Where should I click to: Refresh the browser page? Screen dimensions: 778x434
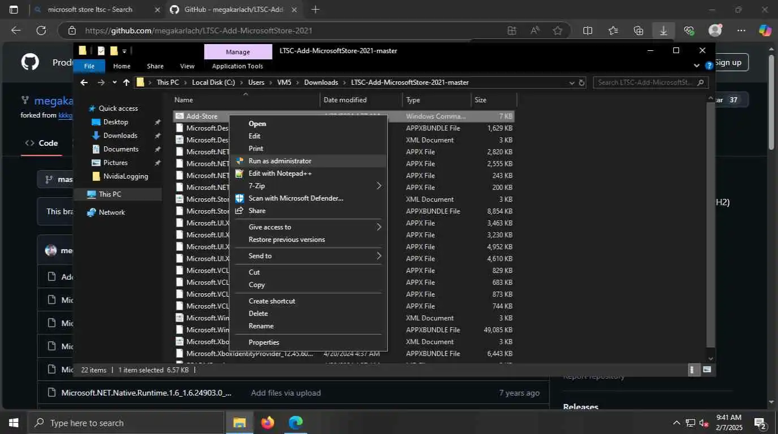[41, 31]
